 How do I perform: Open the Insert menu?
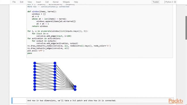point(38,2)
